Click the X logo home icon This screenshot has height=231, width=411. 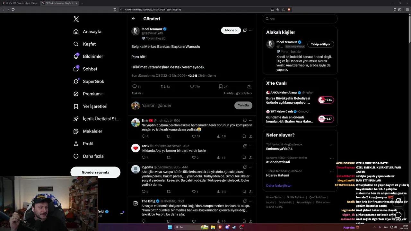coord(76,19)
